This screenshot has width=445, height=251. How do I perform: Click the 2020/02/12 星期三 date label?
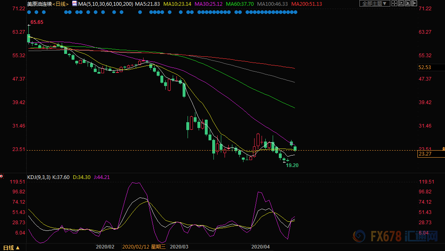[144, 247]
